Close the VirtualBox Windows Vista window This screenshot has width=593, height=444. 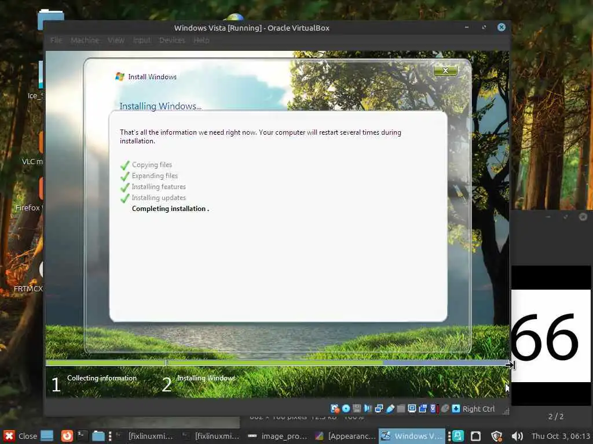pyautogui.click(x=502, y=27)
